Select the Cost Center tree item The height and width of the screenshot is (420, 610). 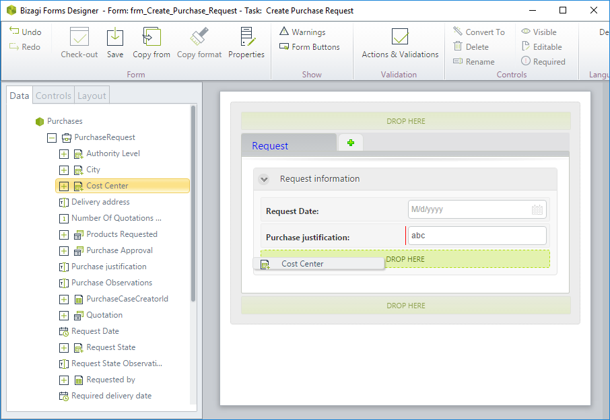tap(123, 186)
